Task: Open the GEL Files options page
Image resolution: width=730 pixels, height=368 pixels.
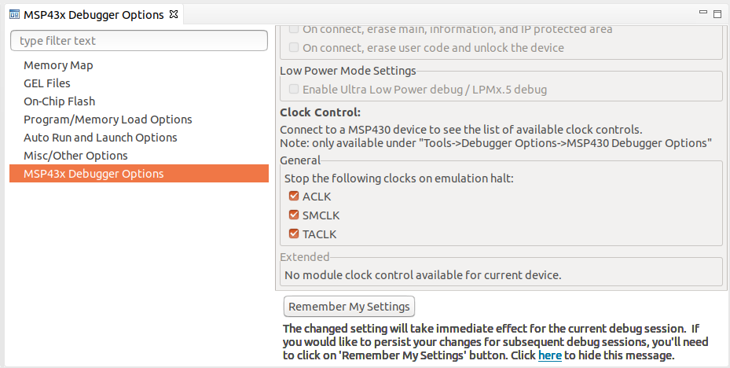Action: coord(47,83)
